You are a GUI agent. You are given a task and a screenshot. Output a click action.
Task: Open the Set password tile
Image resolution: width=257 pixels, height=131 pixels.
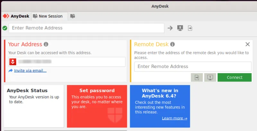pos(97,106)
